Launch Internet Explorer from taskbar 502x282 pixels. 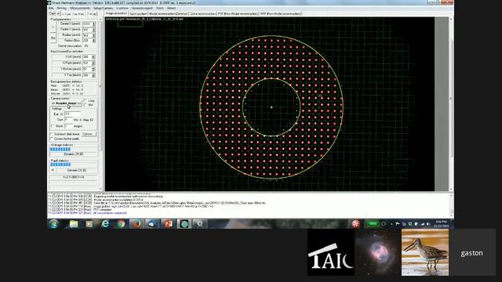(105, 224)
